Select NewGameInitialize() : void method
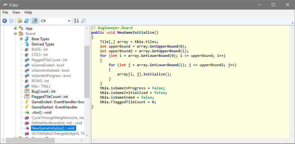The width and height of the screenshot is (295, 144). click(x=54, y=128)
